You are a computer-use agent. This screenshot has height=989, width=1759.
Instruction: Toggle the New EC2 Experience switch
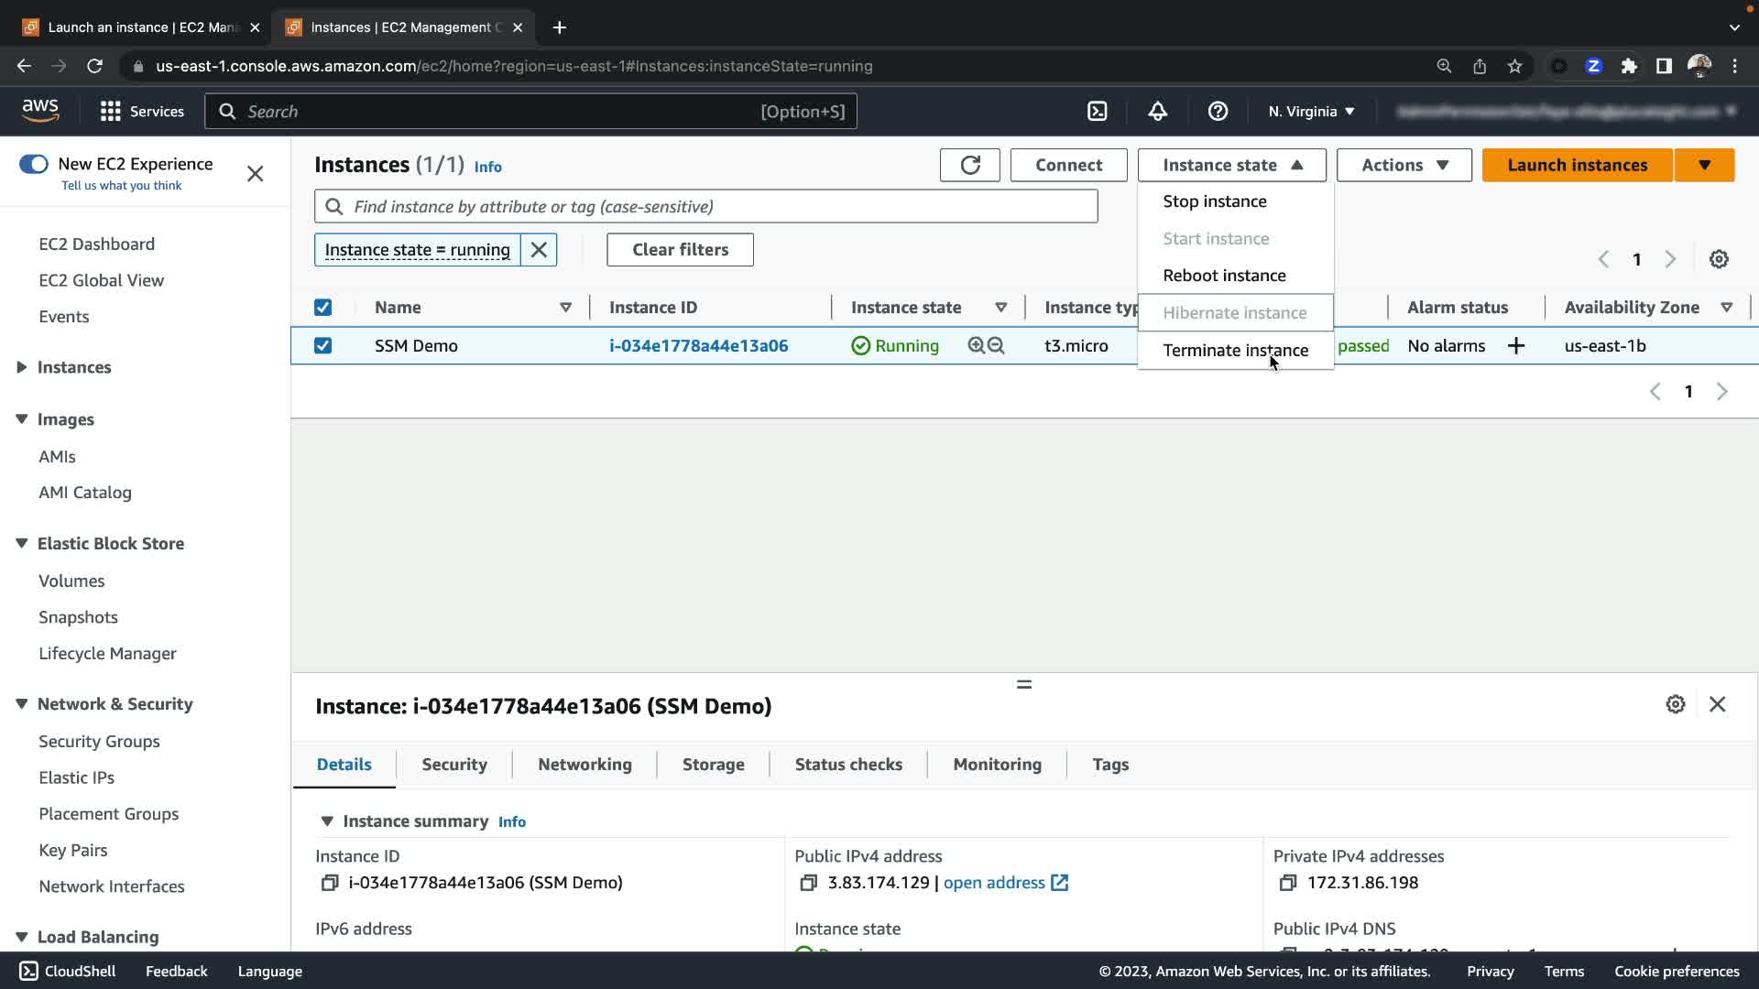(x=34, y=164)
